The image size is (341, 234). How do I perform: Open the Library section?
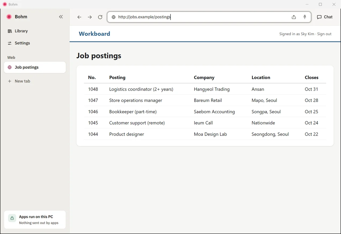[35, 31]
